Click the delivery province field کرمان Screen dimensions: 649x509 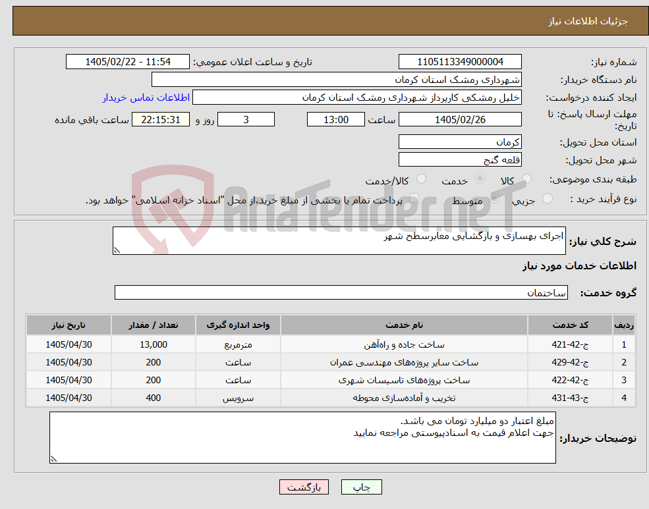click(460, 142)
